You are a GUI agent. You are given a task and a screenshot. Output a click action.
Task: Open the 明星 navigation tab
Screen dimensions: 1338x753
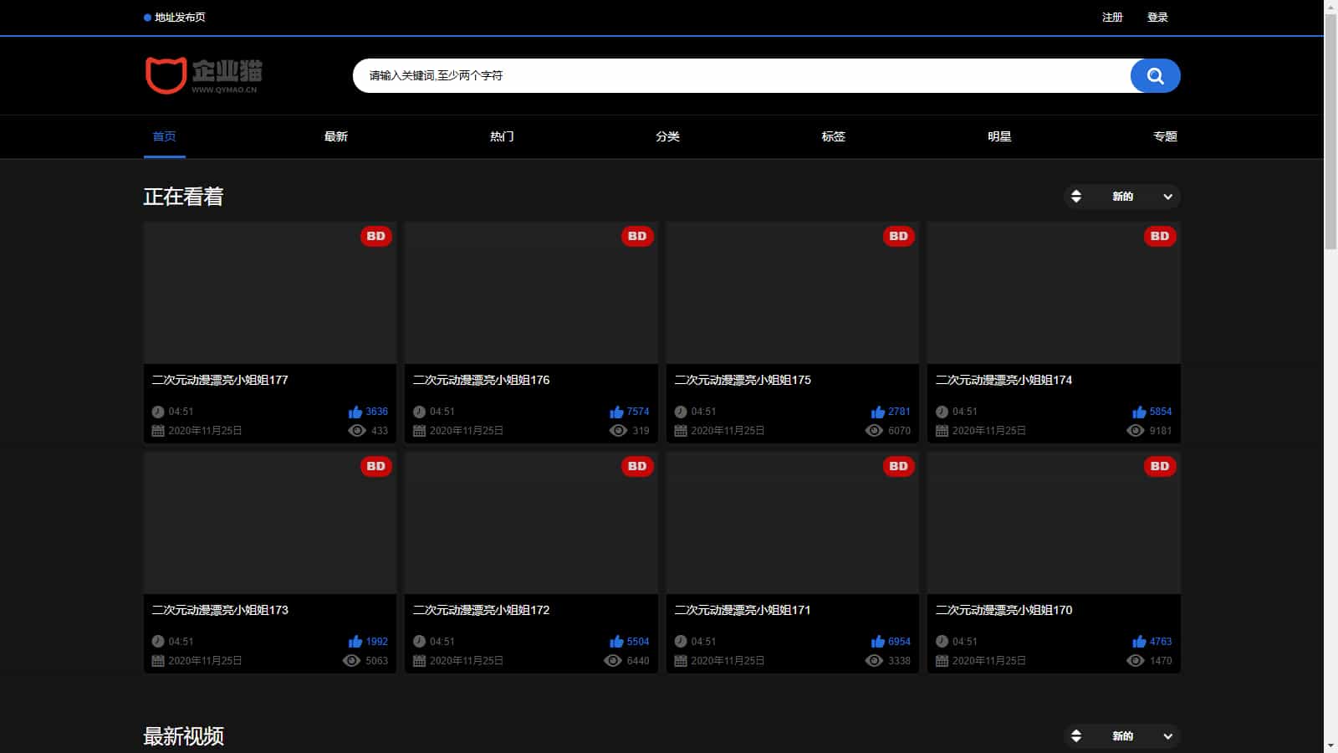pyautogui.click(x=999, y=136)
